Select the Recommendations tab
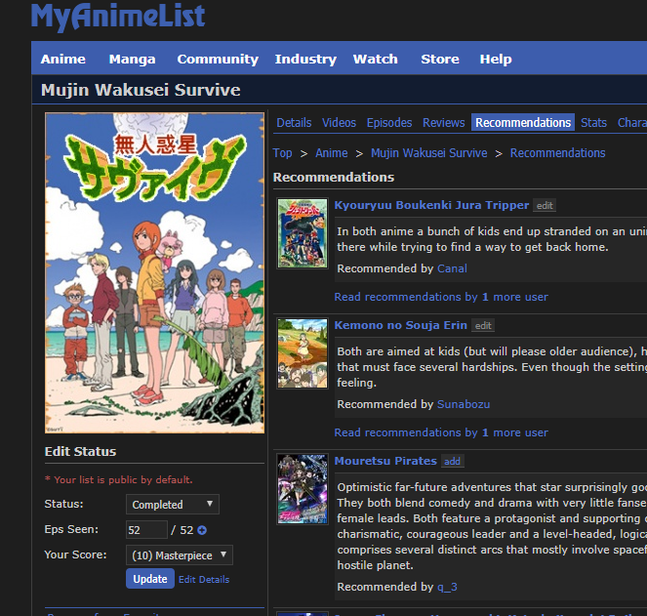Viewport: 647px width, 616px height. pyautogui.click(x=523, y=123)
